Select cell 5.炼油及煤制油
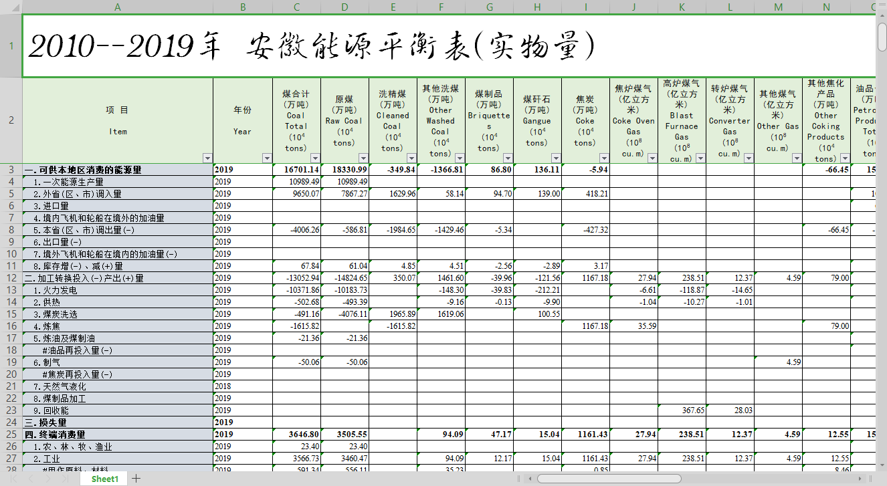 [x=118, y=338]
